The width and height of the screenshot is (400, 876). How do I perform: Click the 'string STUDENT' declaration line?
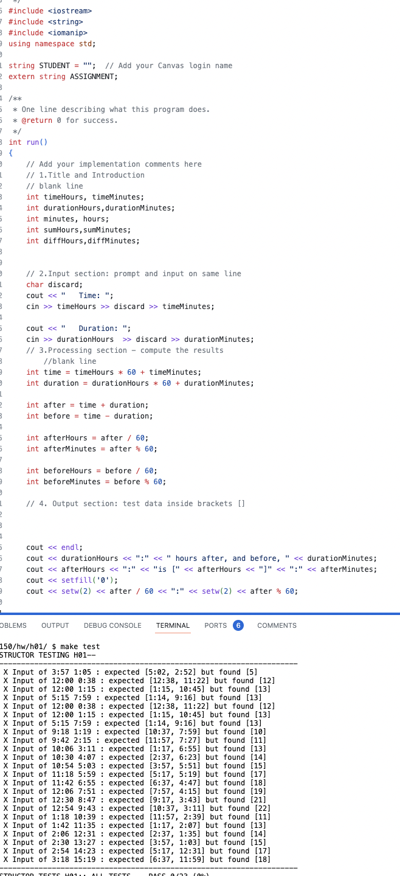120,66
